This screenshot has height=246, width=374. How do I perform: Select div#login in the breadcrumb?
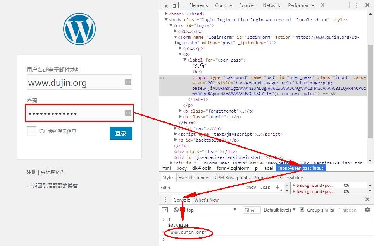click(x=202, y=168)
